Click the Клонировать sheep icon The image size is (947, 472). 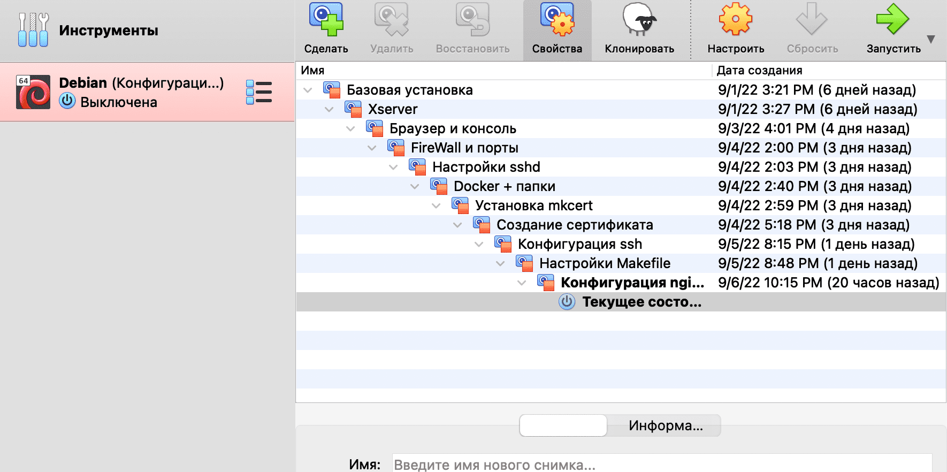coord(639,20)
